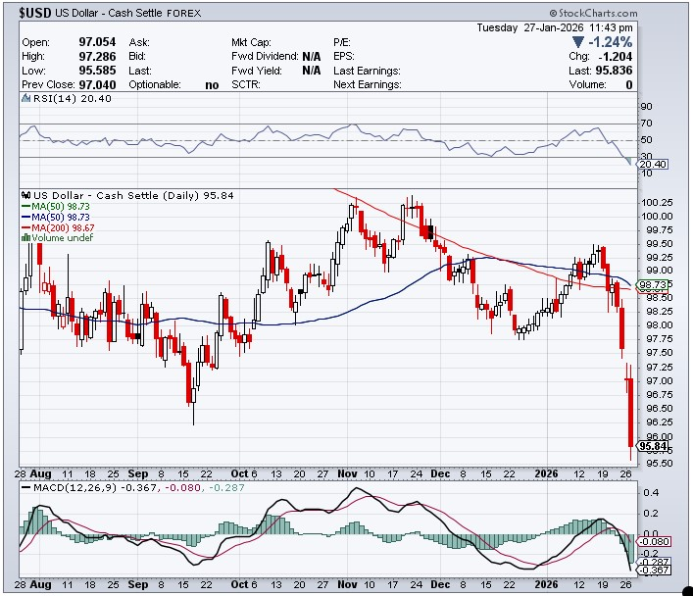The image size is (693, 596).
Task: Click the 'EPS:' label
Action: click(344, 56)
